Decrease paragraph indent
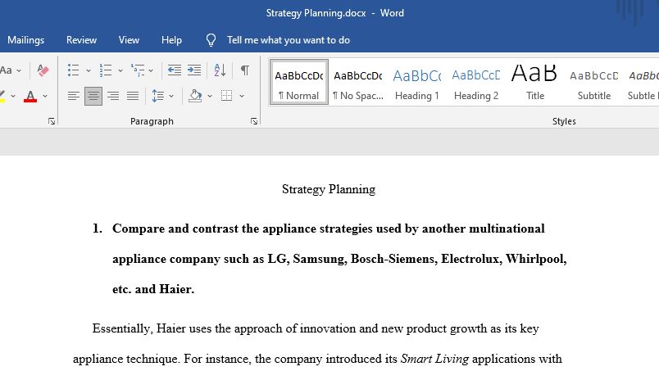659x371 pixels. 175,70
